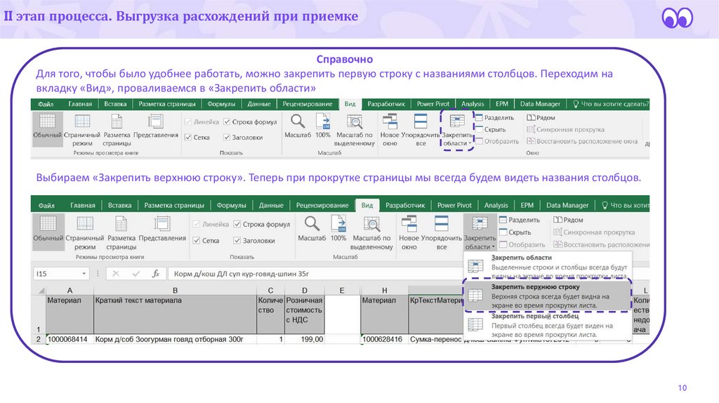Open Формулы tab in the upper ribbon
This screenshot has height=403, width=719.
(x=221, y=104)
